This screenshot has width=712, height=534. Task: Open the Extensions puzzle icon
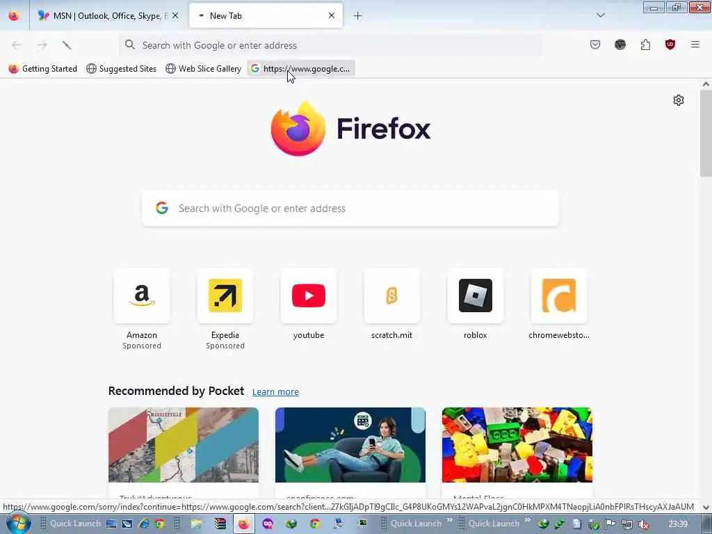click(x=645, y=44)
